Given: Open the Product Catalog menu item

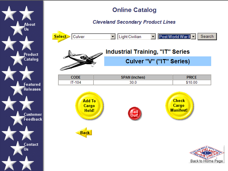Looking at the screenshot, I should pos(31,57).
